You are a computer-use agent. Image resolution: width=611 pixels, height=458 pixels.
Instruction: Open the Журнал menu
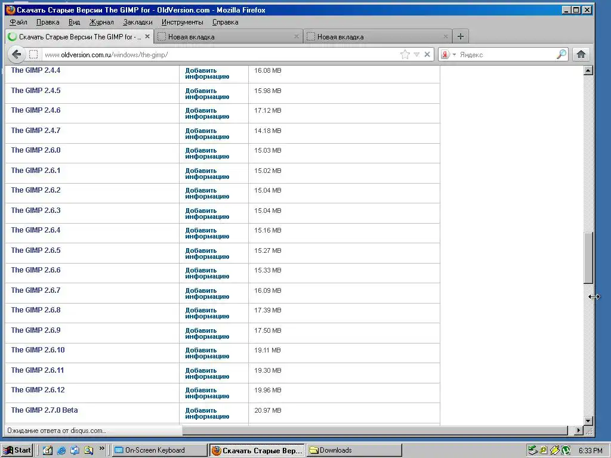(x=101, y=22)
